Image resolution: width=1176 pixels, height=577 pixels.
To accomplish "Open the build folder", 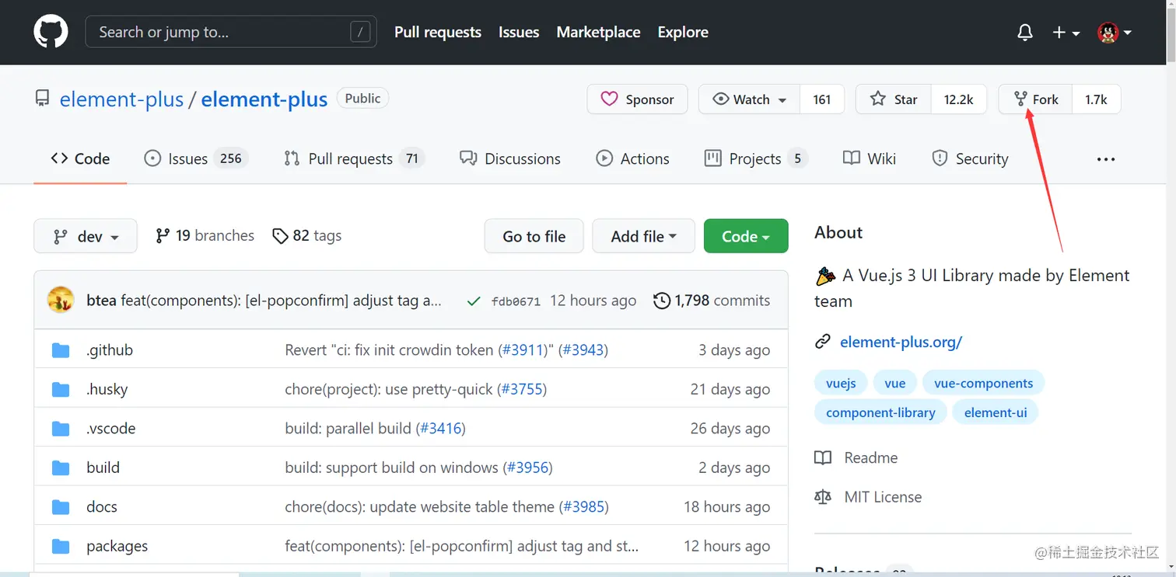I will [103, 468].
